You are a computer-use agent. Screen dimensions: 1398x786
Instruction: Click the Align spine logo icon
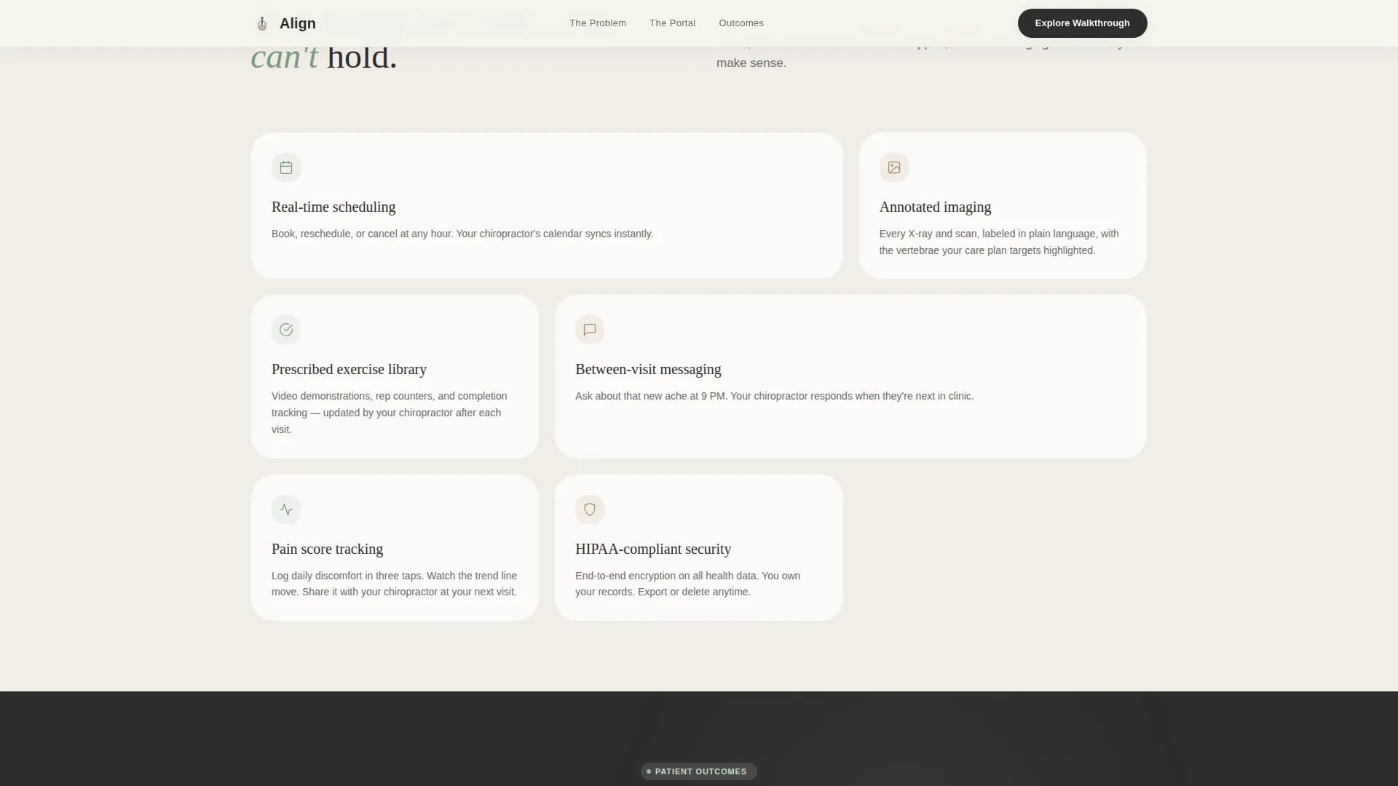click(x=261, y=23)
